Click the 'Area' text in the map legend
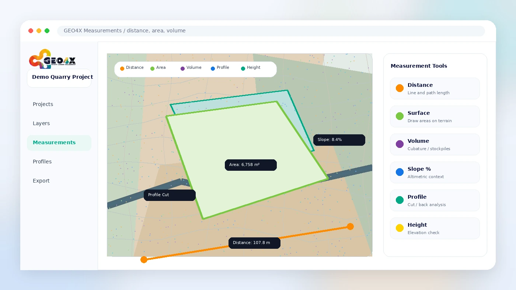 (161, 68)
